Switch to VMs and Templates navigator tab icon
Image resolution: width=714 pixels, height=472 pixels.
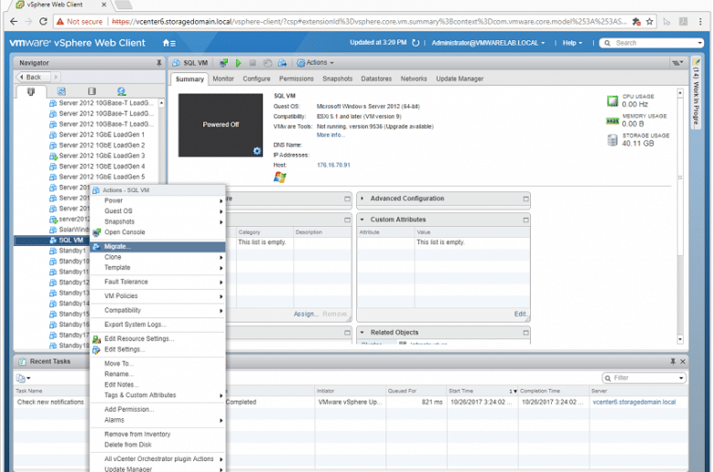click(x=61, y=91)
